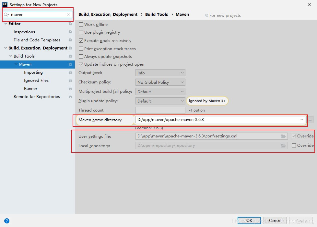Click the copy icon next to Build Tools
Screen dimensions: 317x227
70,56
